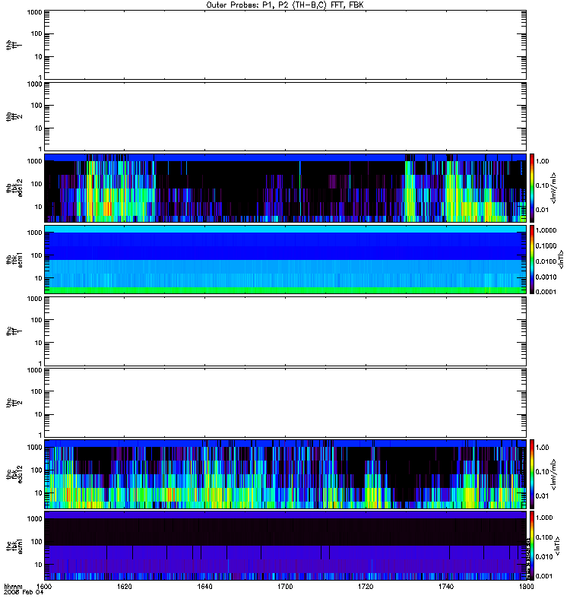Screen dimensions: 570x608
Task: Select the '0.01' tick on thb edc12 color bar
Action: coord(542,210)
